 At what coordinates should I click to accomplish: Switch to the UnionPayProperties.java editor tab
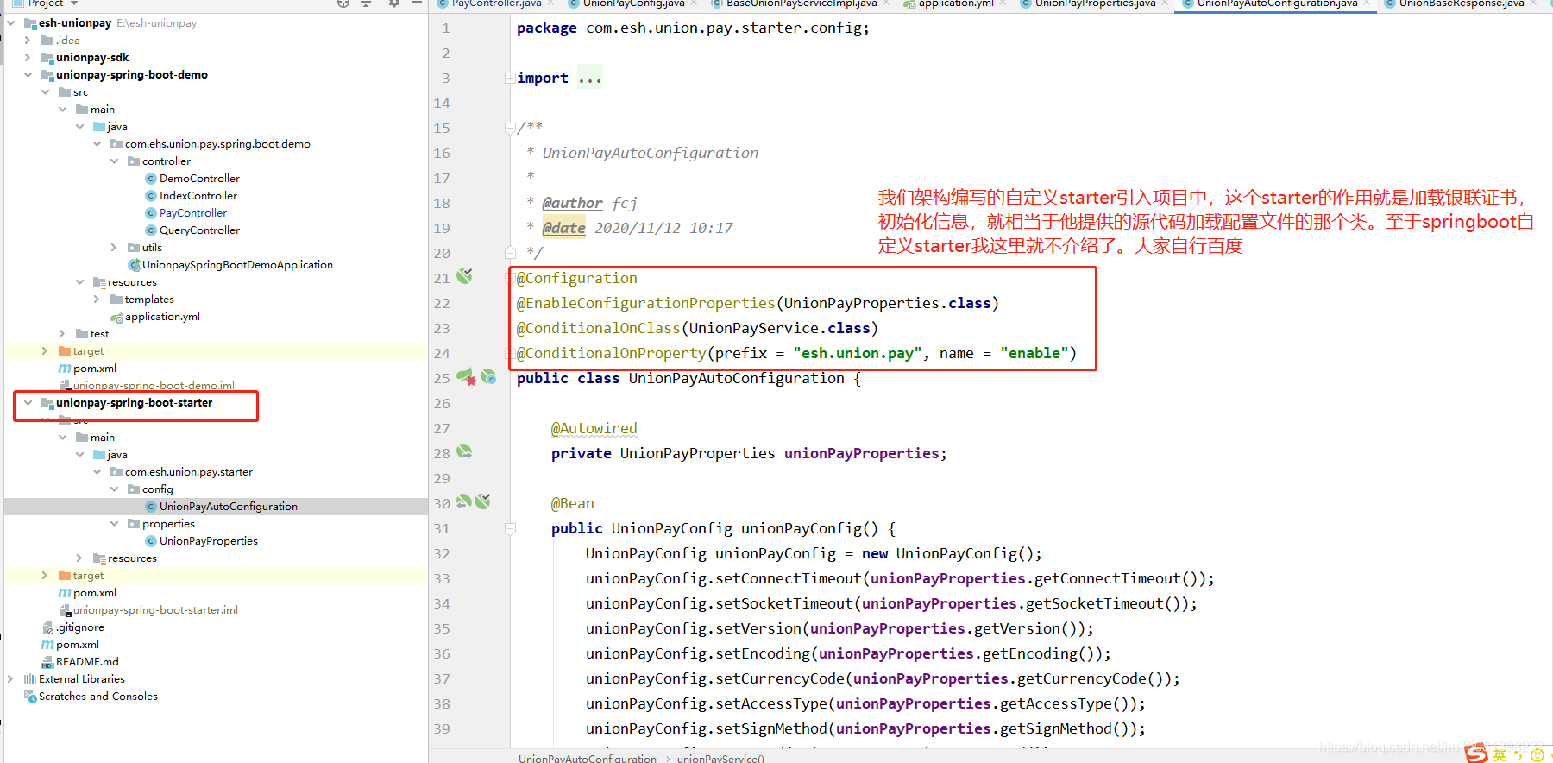click(1095, 3)
